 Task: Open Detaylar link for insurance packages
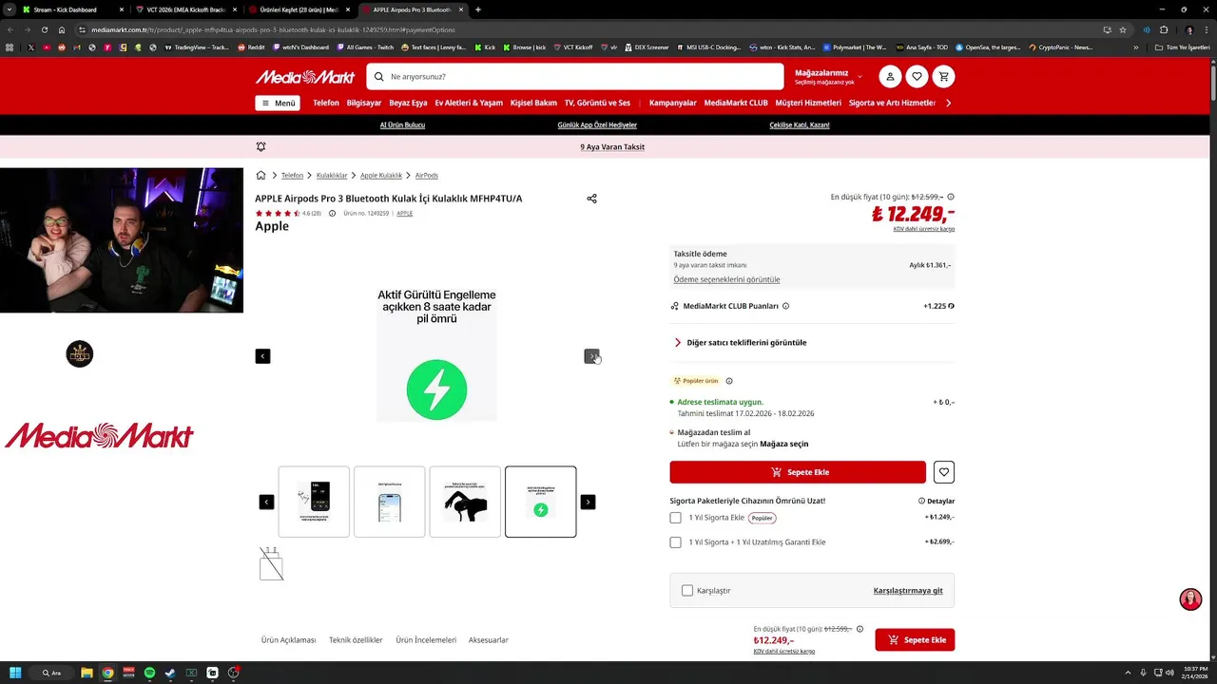pyautogui.click(x=937, y=501)
